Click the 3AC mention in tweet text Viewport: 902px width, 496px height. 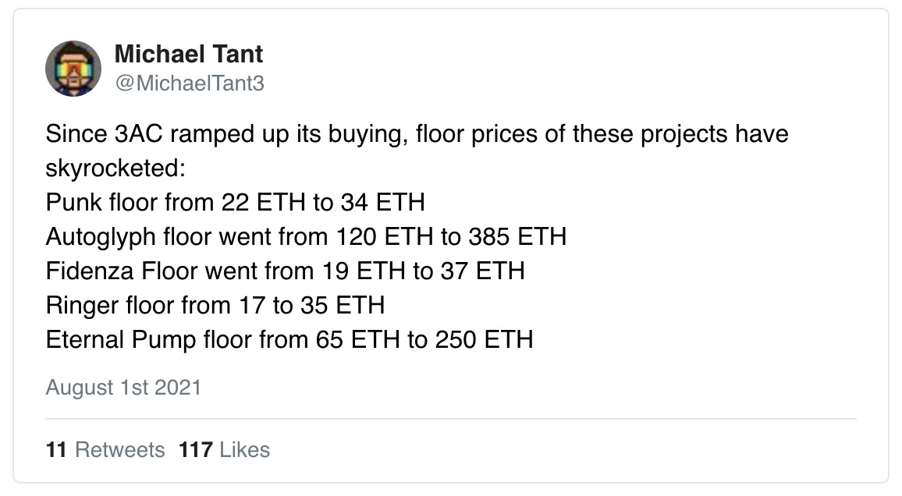tap(139, 134)
